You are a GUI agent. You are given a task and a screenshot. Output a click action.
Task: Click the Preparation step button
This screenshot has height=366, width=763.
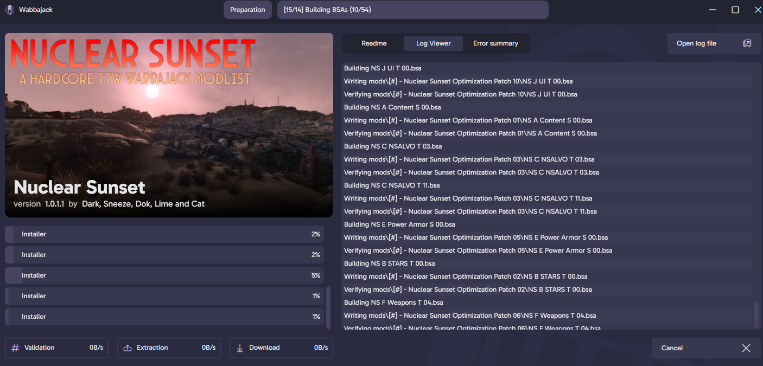pyautogui.click(x=247, y=10)
